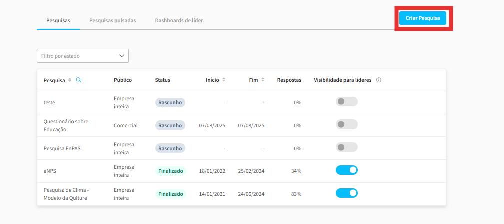Sort by the Início column arrows

[224, 80]
